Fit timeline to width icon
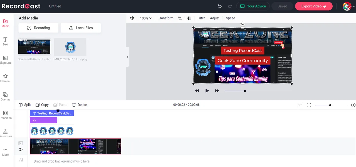The height and width of the screenshot is (167, 356). pyautogui.click(x=300, y=105)
